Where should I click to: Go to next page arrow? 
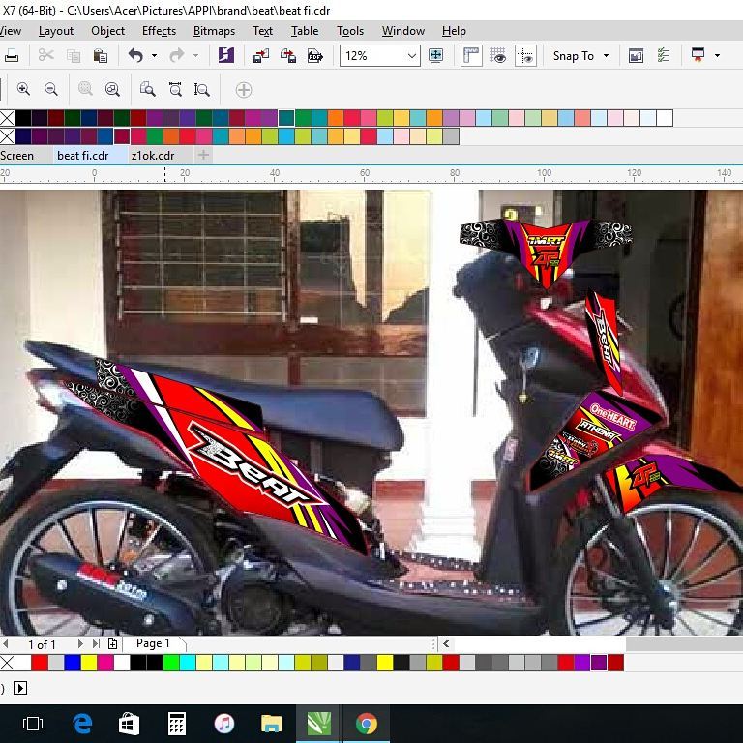pyautogui.click(x=80, y=643)
